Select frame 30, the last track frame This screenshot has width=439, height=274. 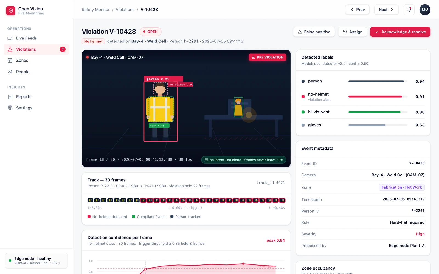pos(282,200)
